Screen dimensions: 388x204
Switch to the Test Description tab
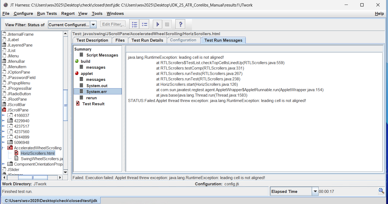[92, 40]
